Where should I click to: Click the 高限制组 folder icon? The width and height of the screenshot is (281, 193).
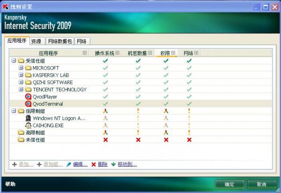(21, 132)
